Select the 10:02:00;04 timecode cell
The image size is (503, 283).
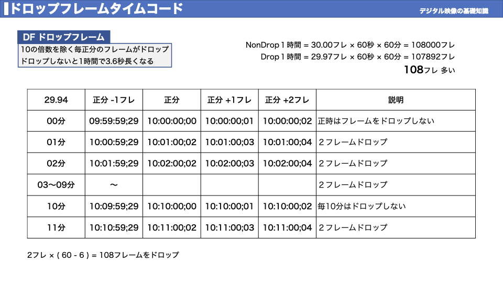click(x=287, y=164)
